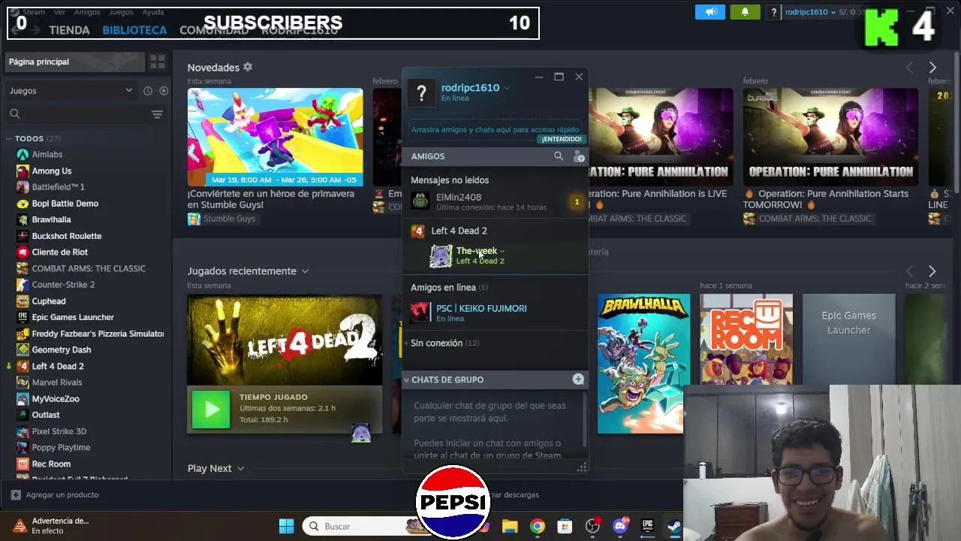
Task: Open Geometry Dash library entry
Action: click(61, 349)
